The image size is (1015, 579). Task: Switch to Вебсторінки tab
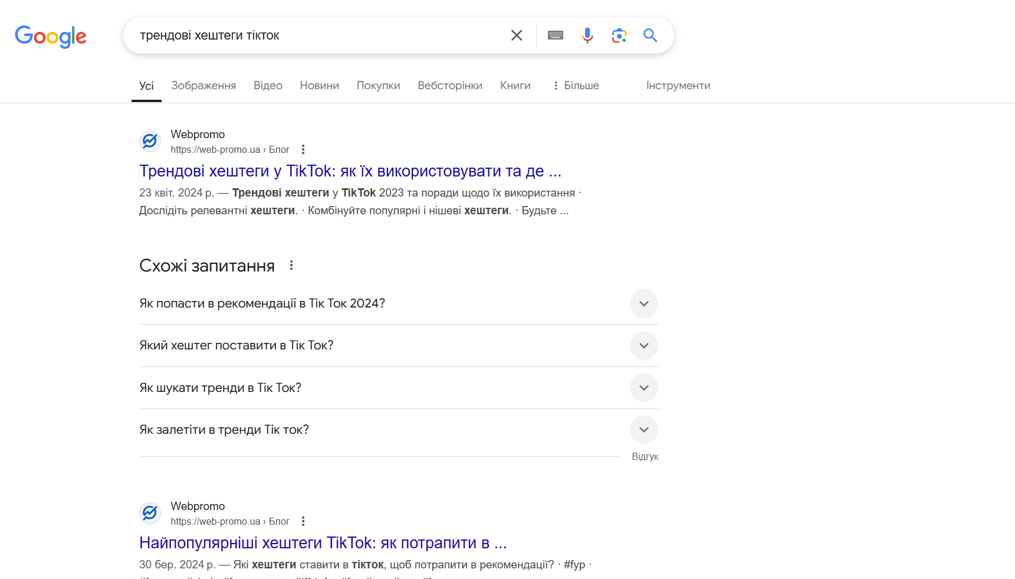(450, 86)
